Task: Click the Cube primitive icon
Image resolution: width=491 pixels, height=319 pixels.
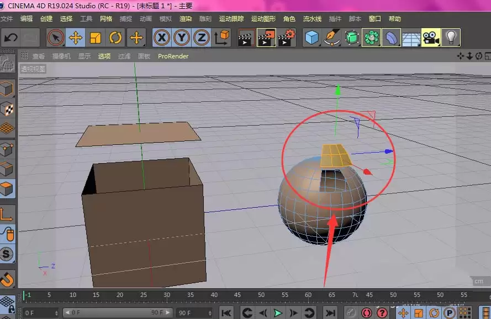Action: [x=312, y=37]
